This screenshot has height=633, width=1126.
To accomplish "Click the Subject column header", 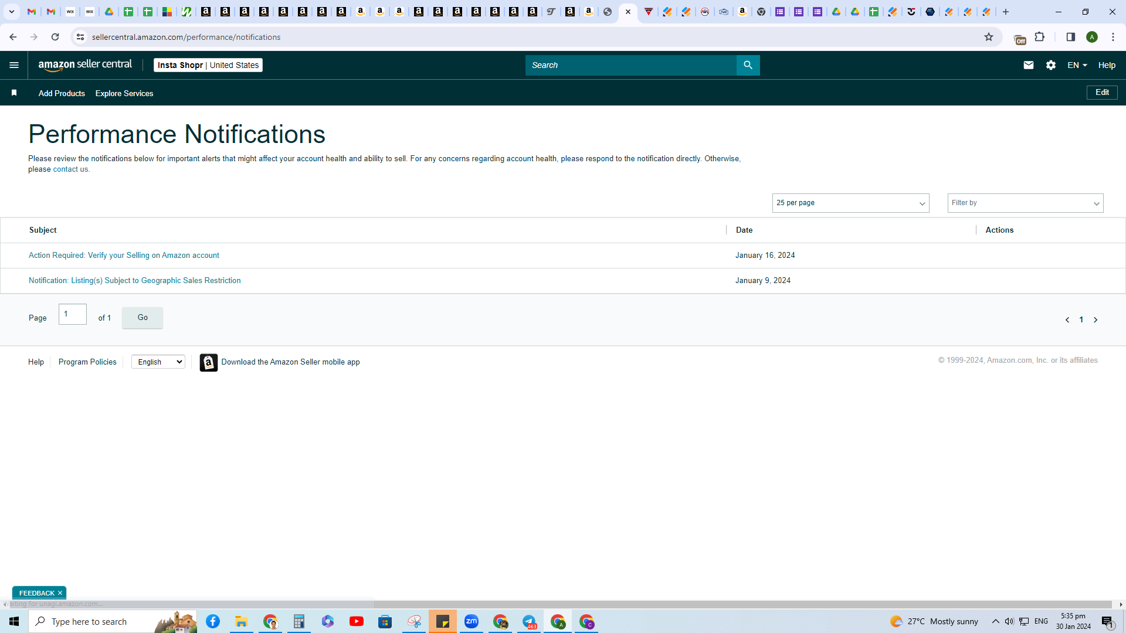I will (43, 230).
